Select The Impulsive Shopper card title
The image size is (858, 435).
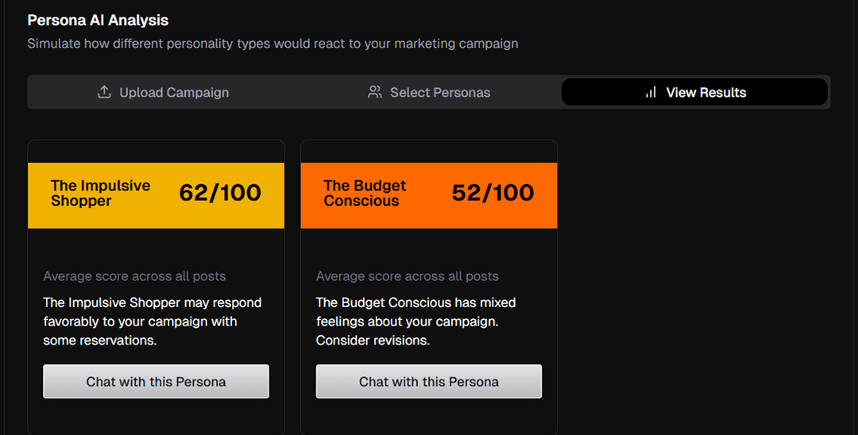[101, 193]
